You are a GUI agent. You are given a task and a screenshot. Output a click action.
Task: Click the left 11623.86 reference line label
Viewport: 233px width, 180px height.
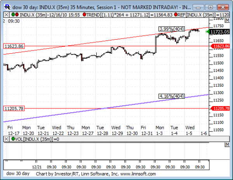14,46
